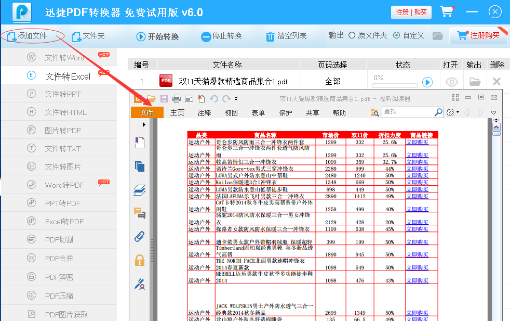Open the custom output folder browse icon
Viewport: 510px width, 321px height.
437,36
